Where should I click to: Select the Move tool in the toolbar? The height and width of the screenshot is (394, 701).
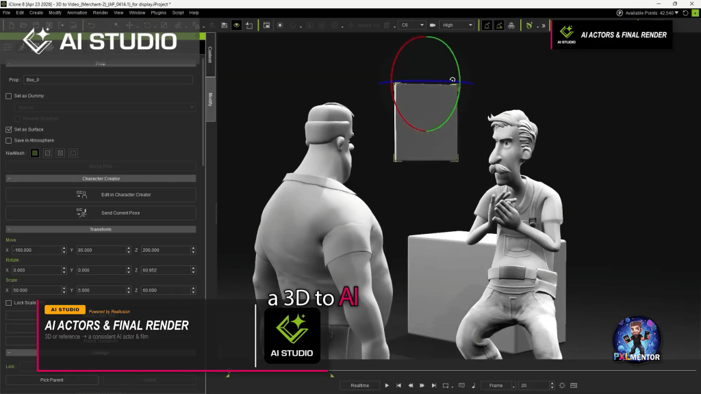[x=129, y=25]
